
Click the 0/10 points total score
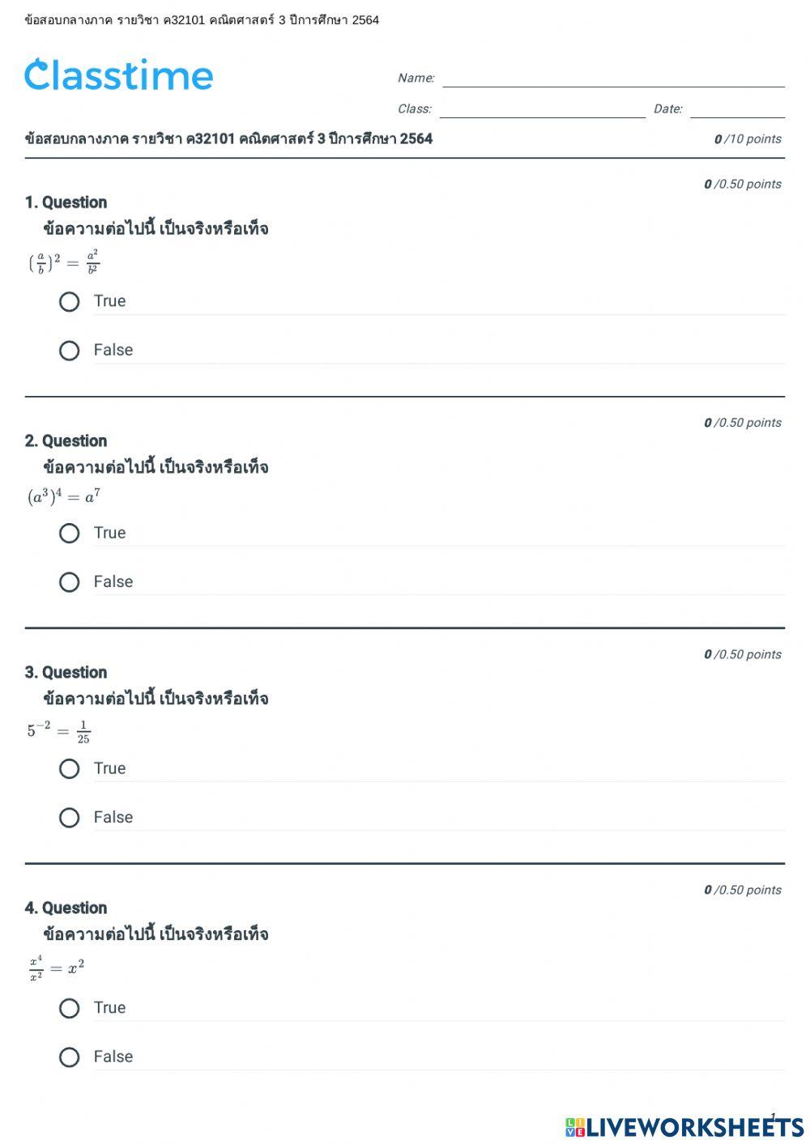747,139
